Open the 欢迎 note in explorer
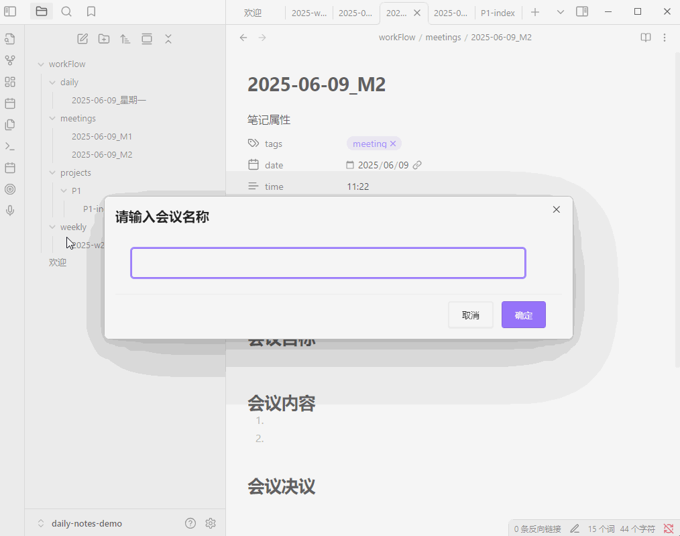 click(58, 262)
